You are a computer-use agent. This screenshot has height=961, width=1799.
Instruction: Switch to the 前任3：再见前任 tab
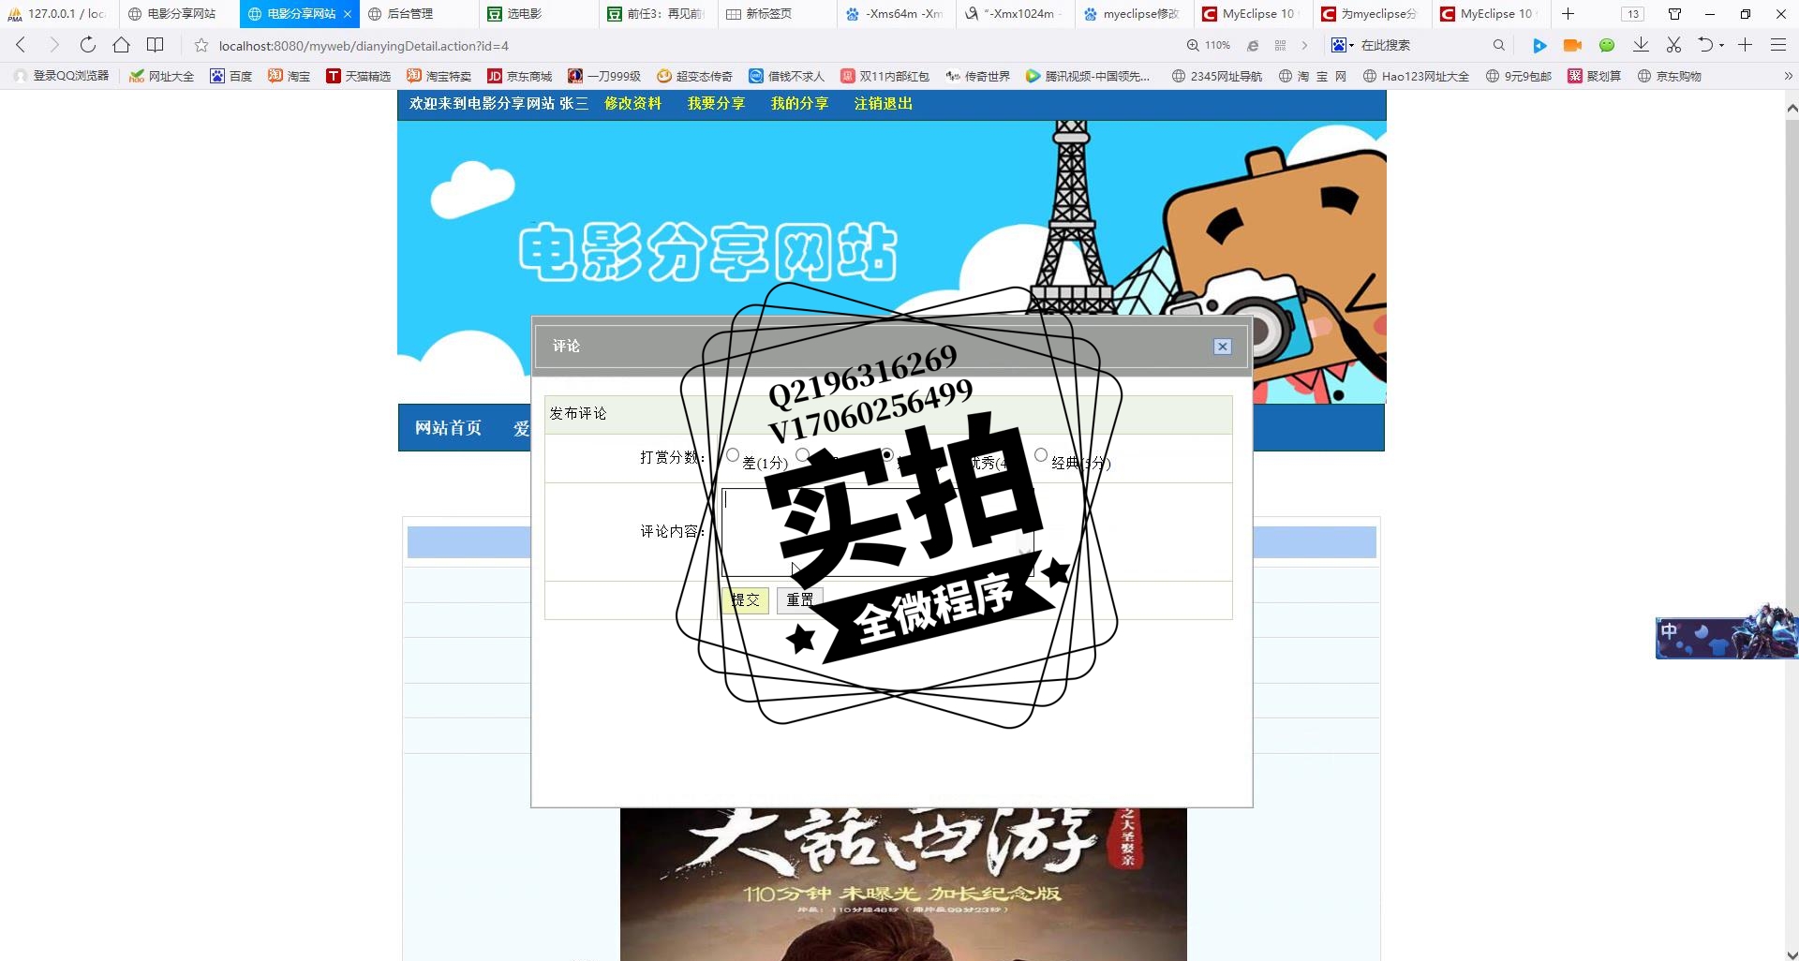click(x=659, y=14)
